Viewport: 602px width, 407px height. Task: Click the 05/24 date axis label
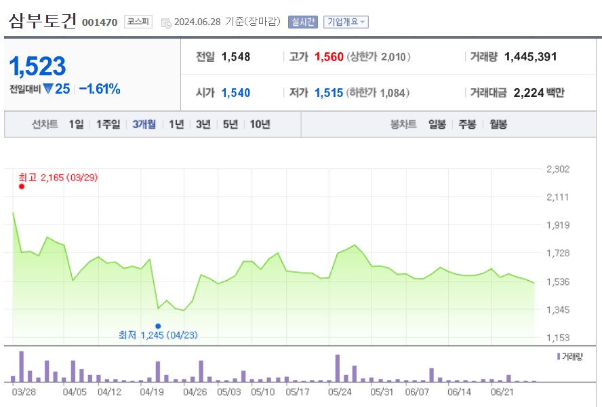(x=340, y=392)
